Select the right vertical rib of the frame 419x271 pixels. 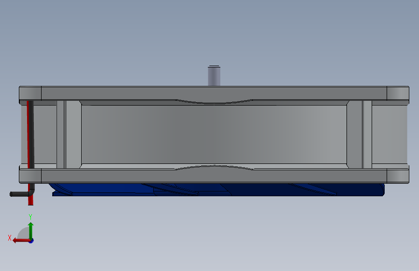coord(354,135)
